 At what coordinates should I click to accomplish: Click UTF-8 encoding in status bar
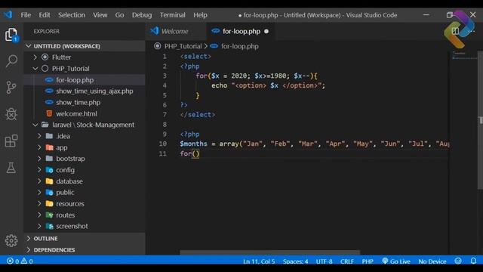tap(324, 261)
